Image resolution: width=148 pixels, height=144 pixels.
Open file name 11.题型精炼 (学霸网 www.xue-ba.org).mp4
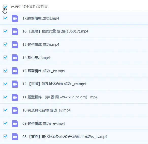(60, 97)
